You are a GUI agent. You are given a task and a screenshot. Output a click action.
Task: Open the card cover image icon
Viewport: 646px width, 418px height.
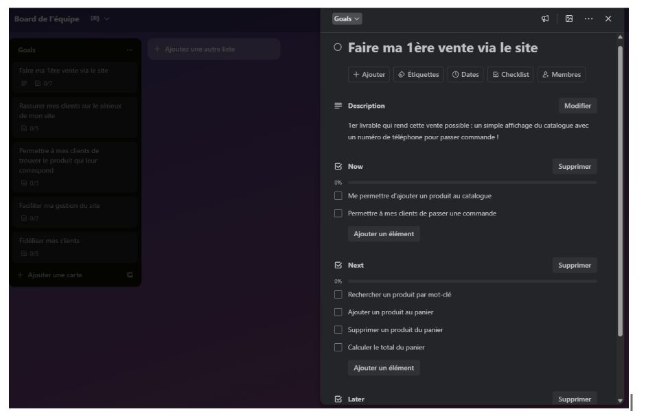click(569, 19)
